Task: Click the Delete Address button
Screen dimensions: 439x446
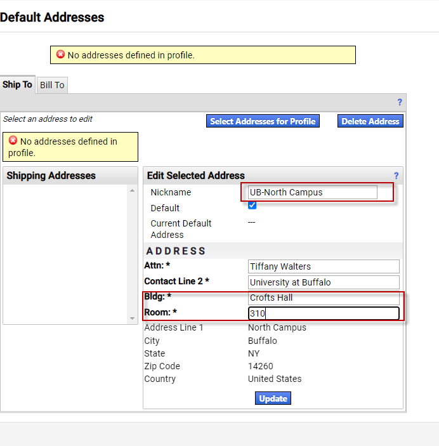Action: [x=370, y=121]
